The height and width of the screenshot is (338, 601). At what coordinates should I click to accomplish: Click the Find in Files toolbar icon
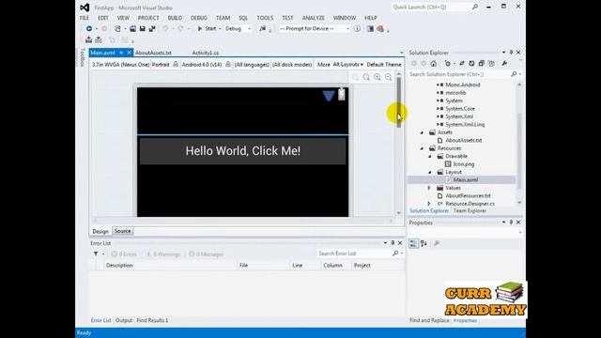(263, 29)
